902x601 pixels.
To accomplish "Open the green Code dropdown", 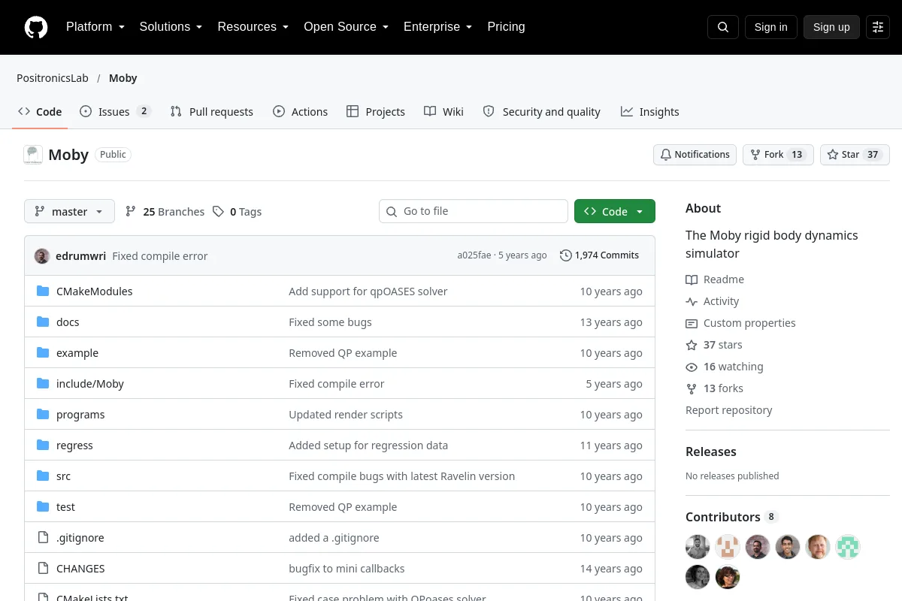I will [x=615, y=212].
